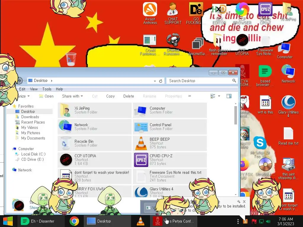
Task: Open based browser desktop icon
Action: (x=265, y=75)
